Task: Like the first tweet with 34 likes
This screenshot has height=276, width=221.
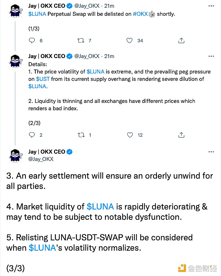Action: coord(129,40)
